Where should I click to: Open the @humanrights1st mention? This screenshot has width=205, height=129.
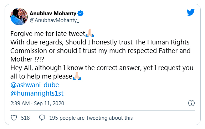tap(37, 93)
